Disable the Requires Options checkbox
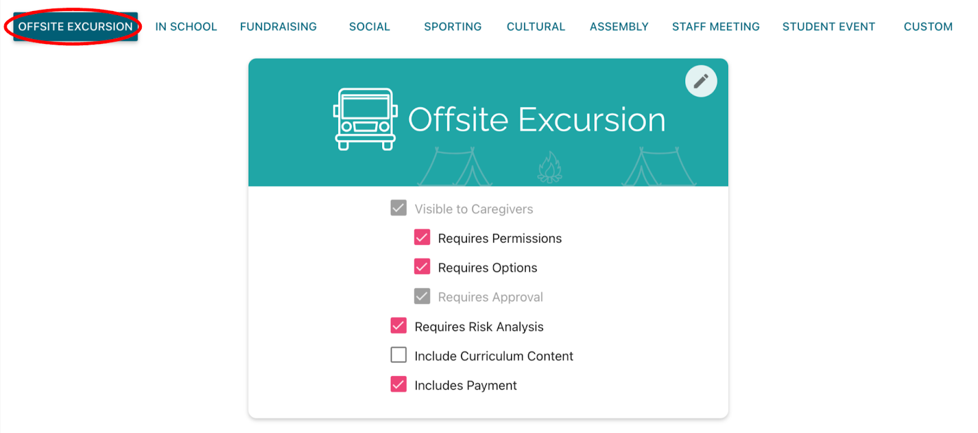This screenshot has height=433, width=978. coord(422,267)
